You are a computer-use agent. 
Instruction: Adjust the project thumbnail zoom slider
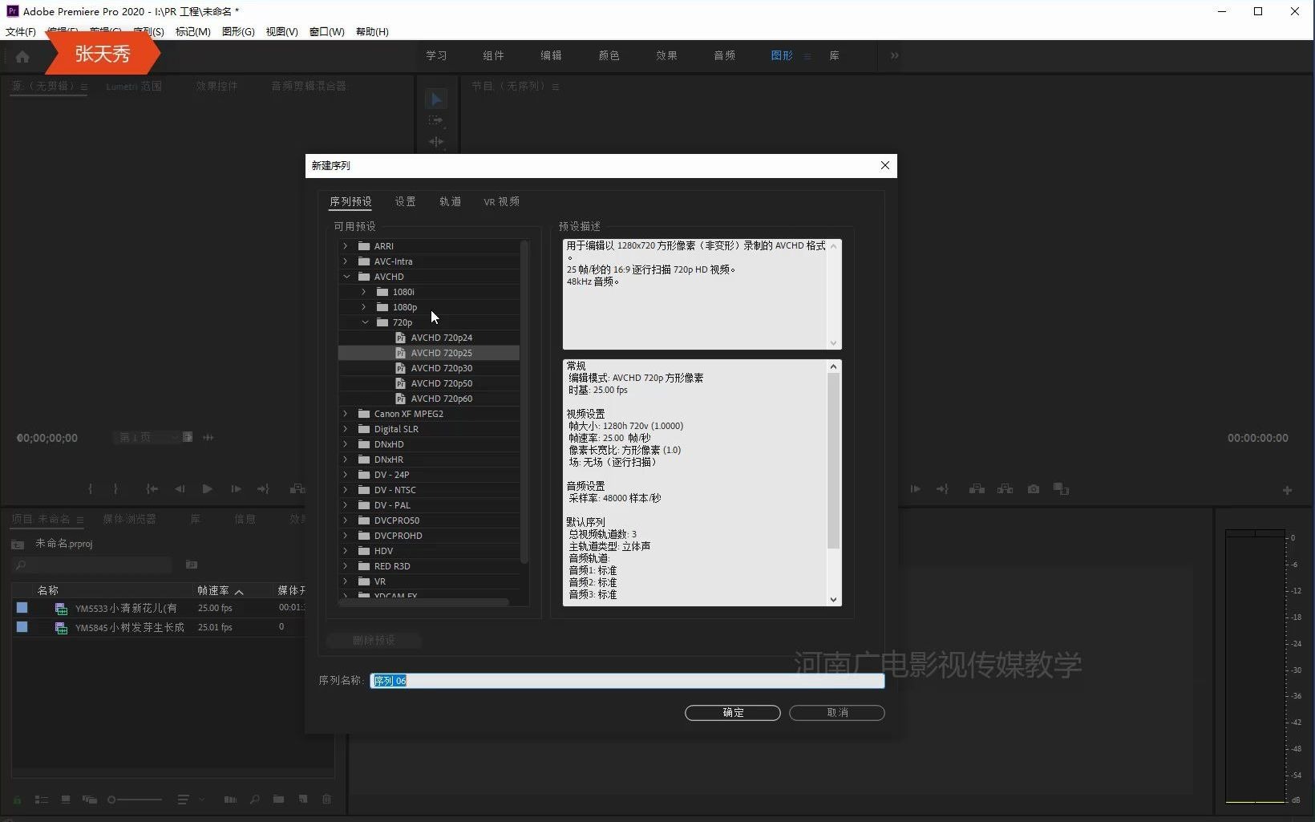135,800
